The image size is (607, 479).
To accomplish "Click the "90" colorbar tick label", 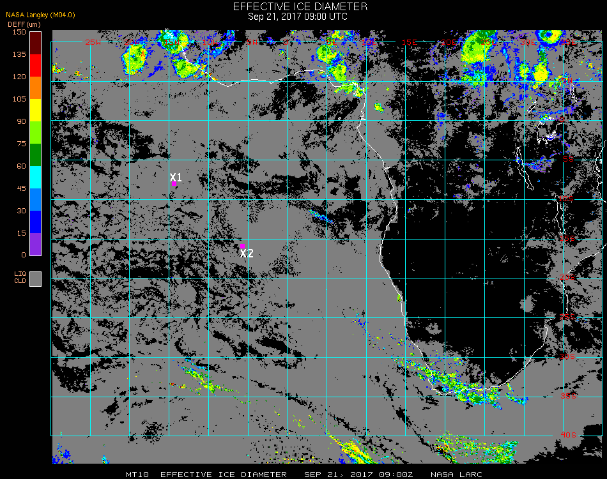I will point(21,121).
